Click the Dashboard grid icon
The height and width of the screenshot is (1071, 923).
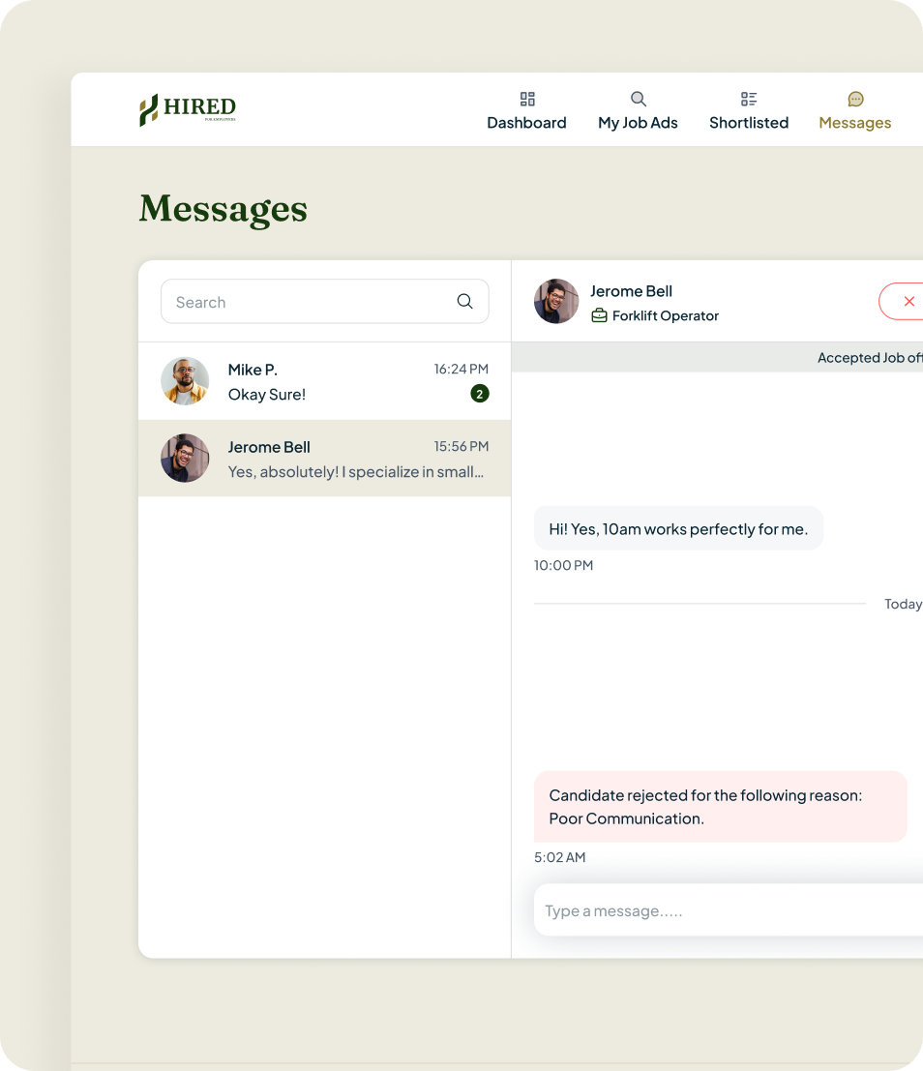click(526, 99)
